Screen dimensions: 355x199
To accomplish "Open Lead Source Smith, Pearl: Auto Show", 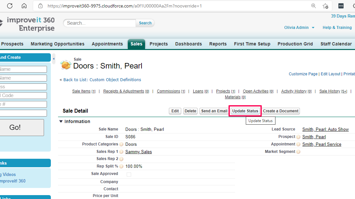I will pos(326,129).
